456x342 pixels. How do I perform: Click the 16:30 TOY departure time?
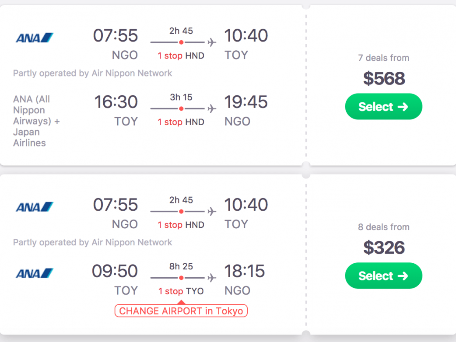tap(116, 102)
